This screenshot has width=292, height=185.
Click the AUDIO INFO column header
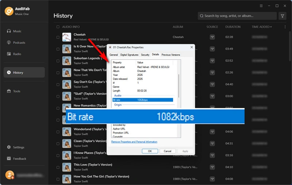[x=71, y=27]
